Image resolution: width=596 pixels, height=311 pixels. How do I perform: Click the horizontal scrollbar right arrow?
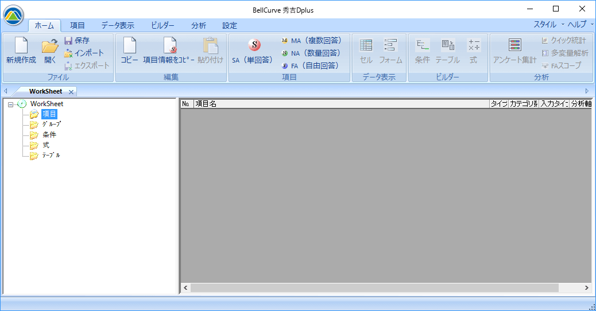click(x=586, y=287)
